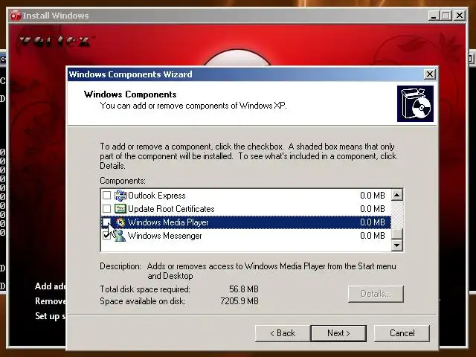Close the Install Windows window

tap(460, 16)
